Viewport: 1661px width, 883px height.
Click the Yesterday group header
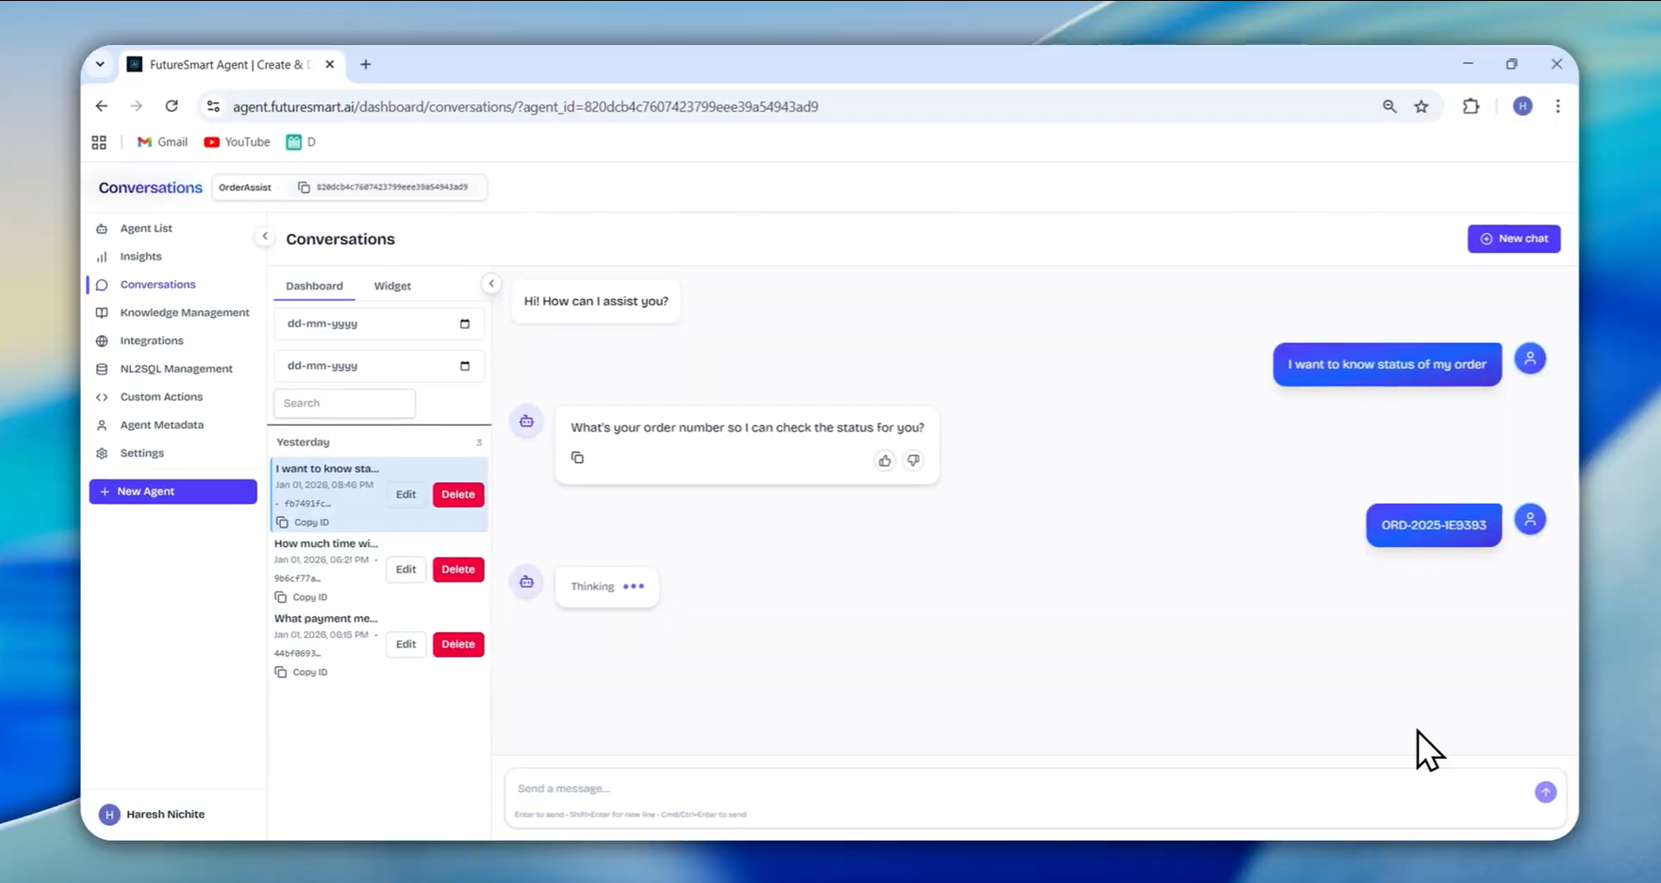click(x=303, y=442)
